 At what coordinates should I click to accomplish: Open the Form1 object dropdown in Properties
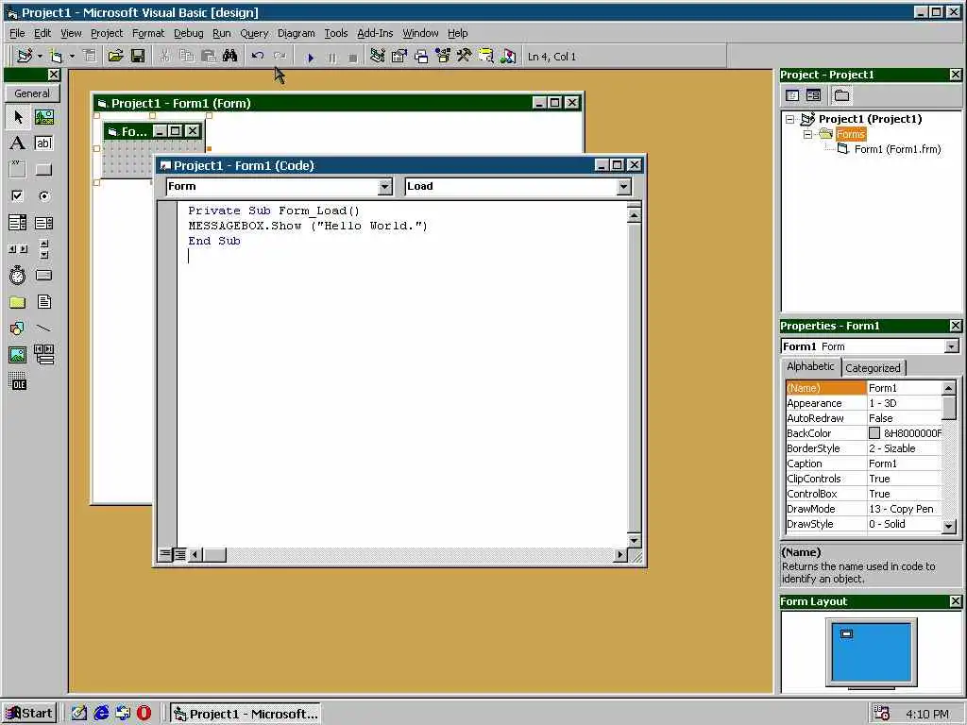pyautogui.click(x=952, y=346)
